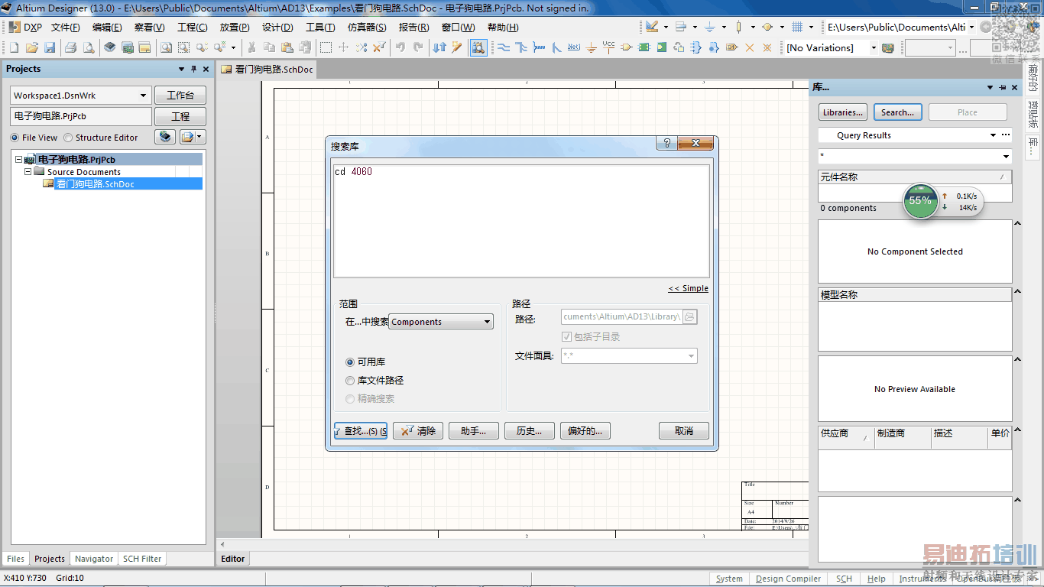The image size is (1044, 587).
Task: Open the asterisk filter dropdown in library panel
Action: pos(1006,156)
